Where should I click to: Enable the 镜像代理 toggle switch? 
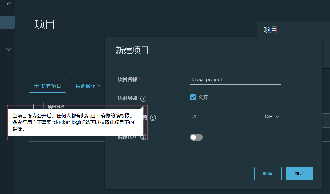[x=196, y=137]
